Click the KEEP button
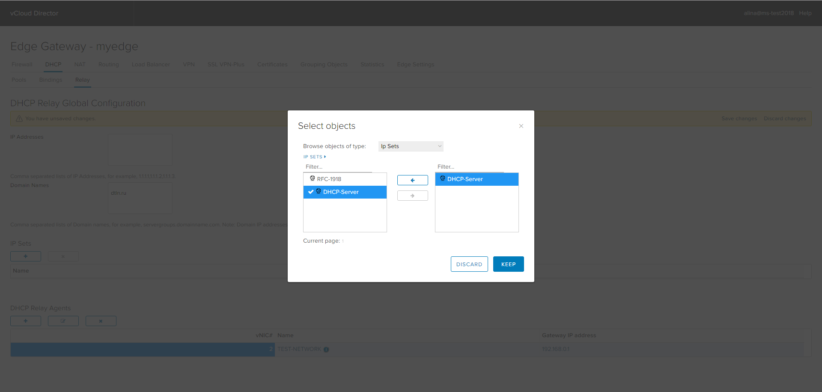822x392 pixels. coord(508,264)
